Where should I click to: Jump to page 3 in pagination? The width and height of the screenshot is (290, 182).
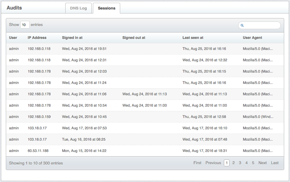(x=240, y=163)
